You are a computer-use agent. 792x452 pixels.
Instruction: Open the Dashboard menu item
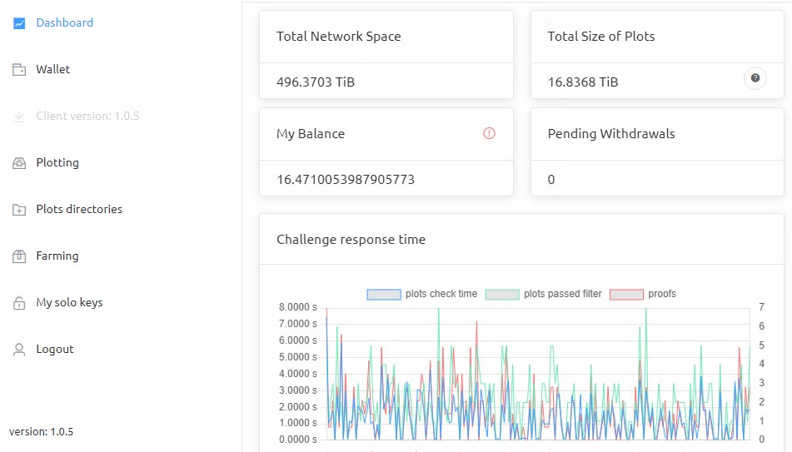click(x=65, y=22)
